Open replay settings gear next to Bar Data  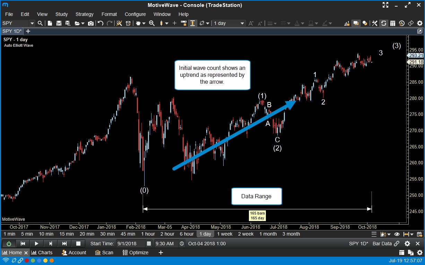(x=408, y=244)
